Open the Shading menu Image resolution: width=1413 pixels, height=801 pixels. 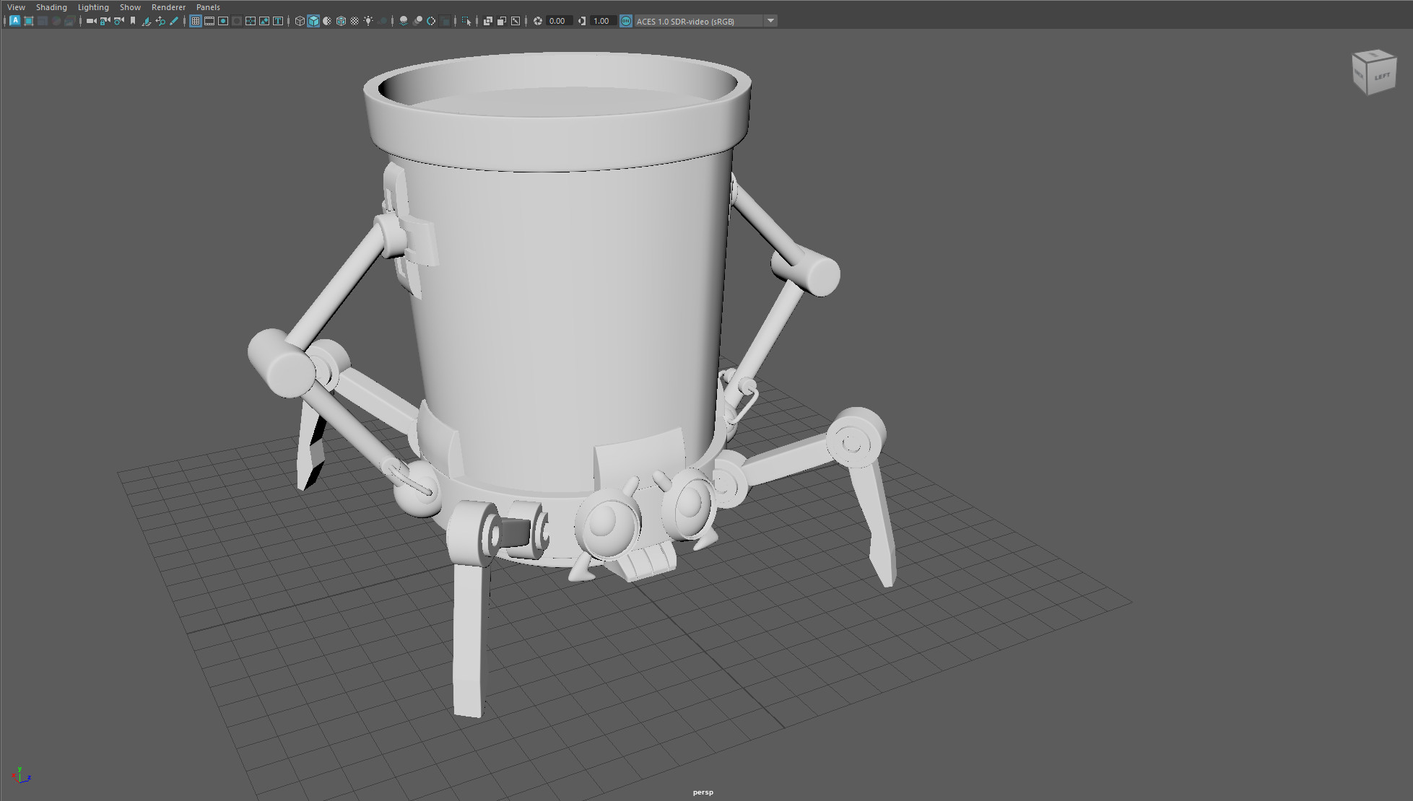tap(51, 7)
